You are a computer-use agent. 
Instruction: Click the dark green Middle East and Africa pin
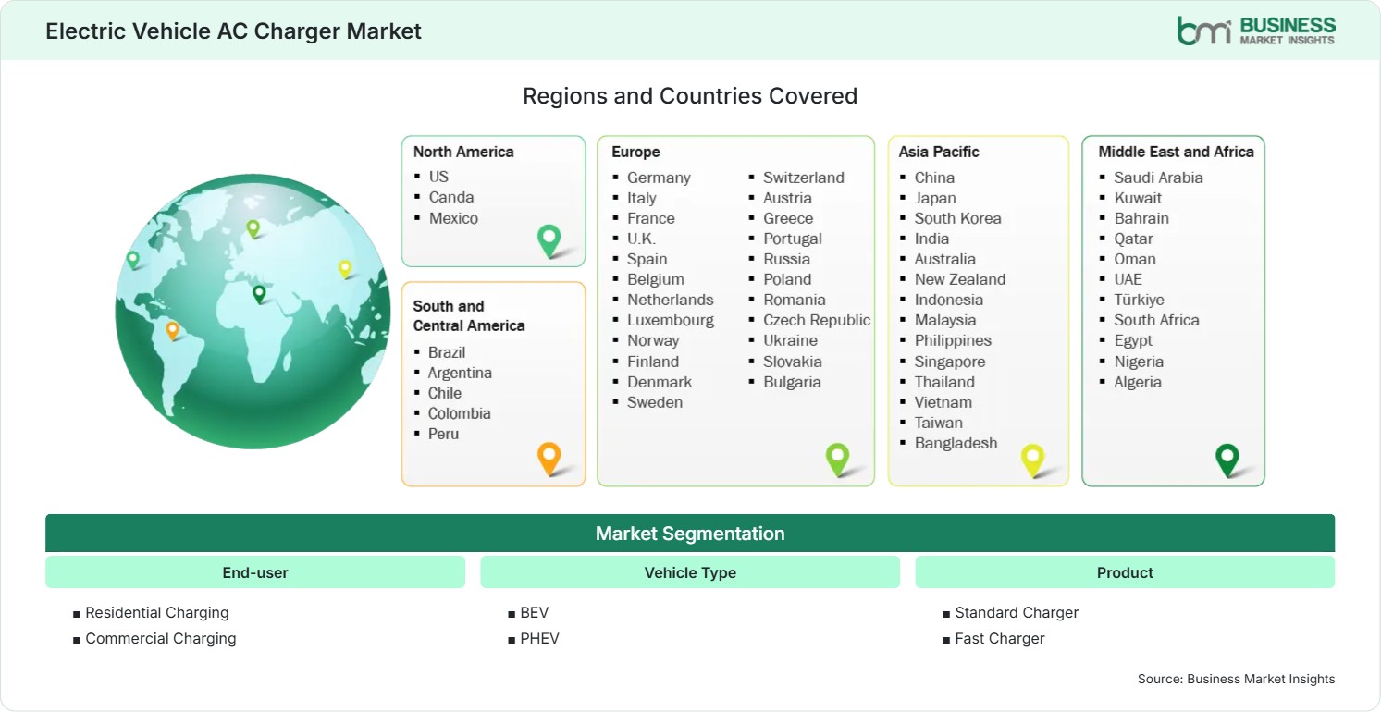tap(1227, 460)
